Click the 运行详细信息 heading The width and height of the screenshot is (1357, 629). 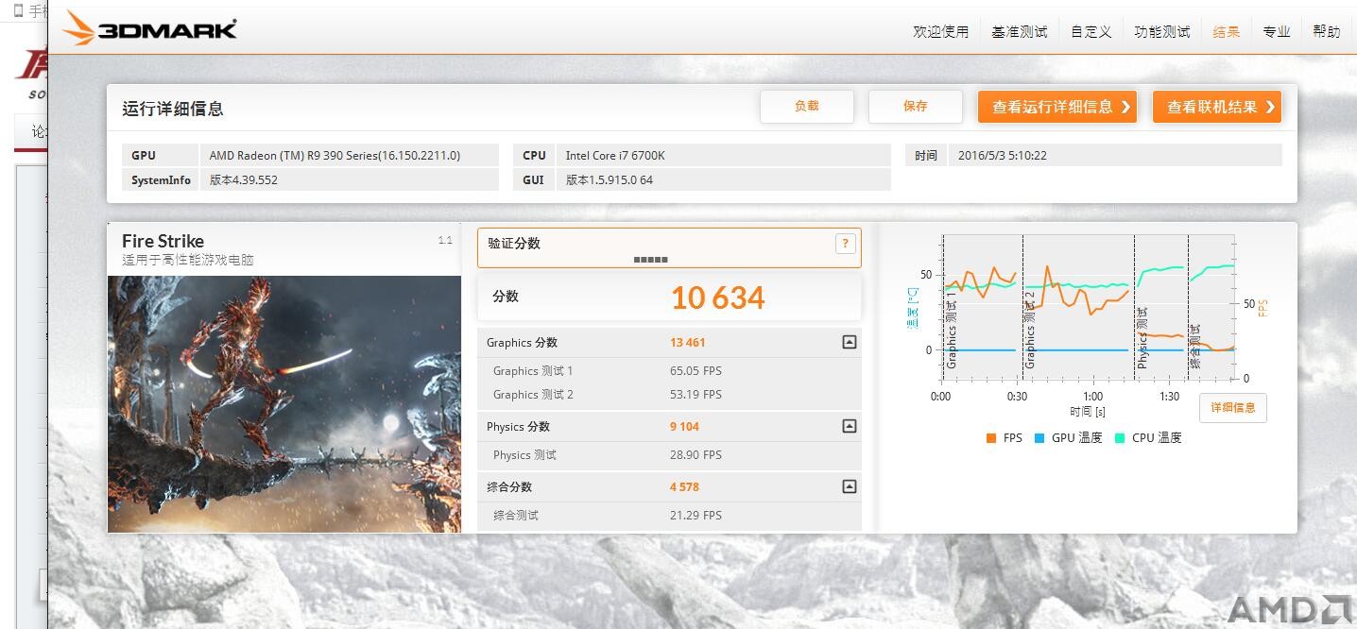173,109
